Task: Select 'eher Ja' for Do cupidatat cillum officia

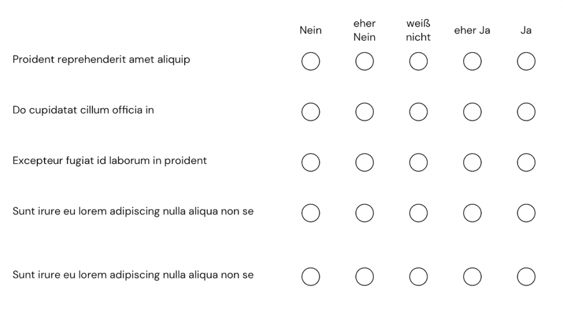Action: 472,112
